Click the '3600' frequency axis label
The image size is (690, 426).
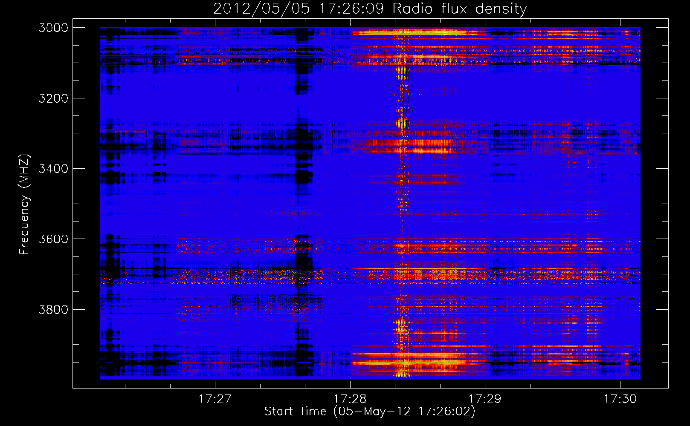(x=53, y=239)
